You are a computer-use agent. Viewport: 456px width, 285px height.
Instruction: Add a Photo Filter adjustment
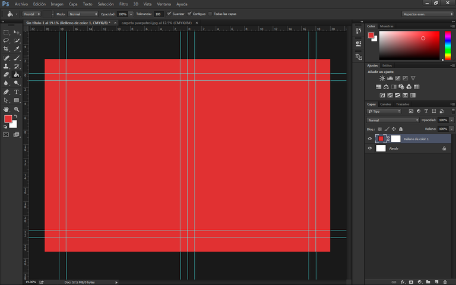401,87
